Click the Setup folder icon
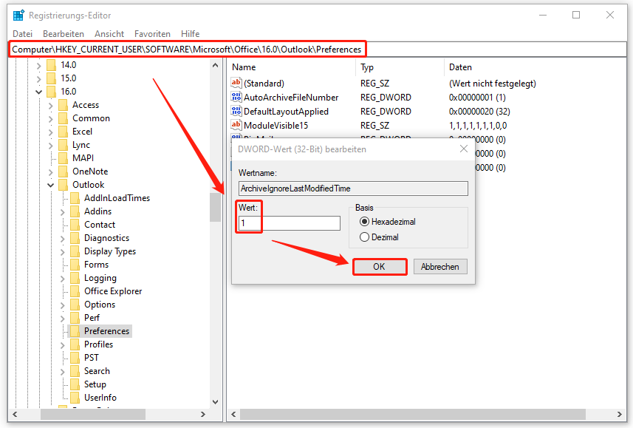 click(x=75, y=384)
